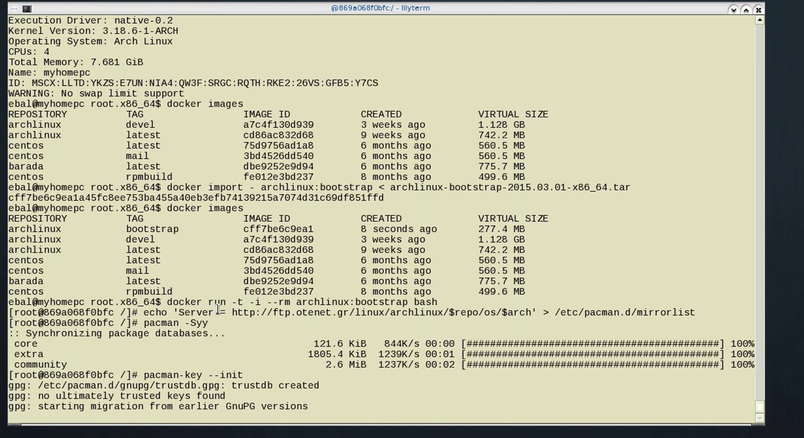Click 'Total Memory: 7.681 GiB' line

(x=76, y=62)
